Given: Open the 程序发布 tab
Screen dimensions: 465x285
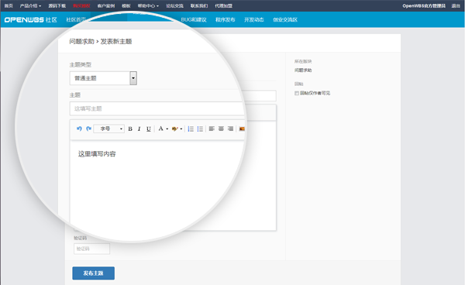Looking at the screenshot, I should (225, 20).
